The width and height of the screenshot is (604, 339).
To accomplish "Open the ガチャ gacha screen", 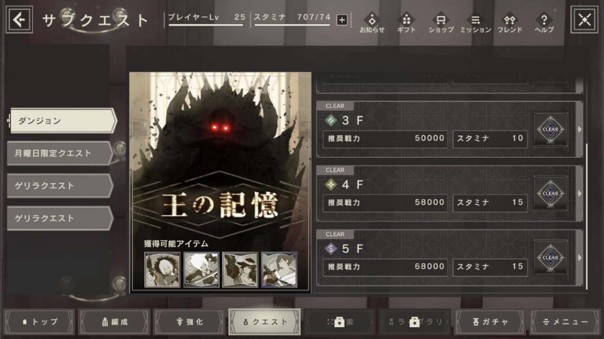I will click(x=490, y=321).
